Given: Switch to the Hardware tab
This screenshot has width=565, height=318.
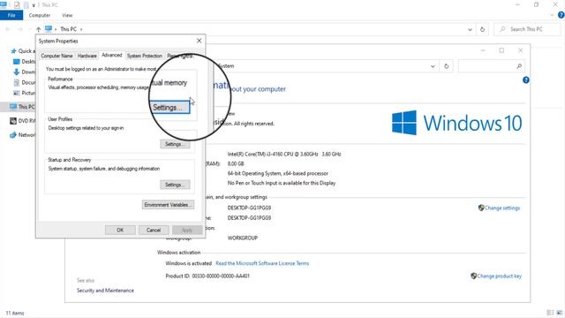Looking at the screenshot, I should pyautogui.click(x=87, y=56).
